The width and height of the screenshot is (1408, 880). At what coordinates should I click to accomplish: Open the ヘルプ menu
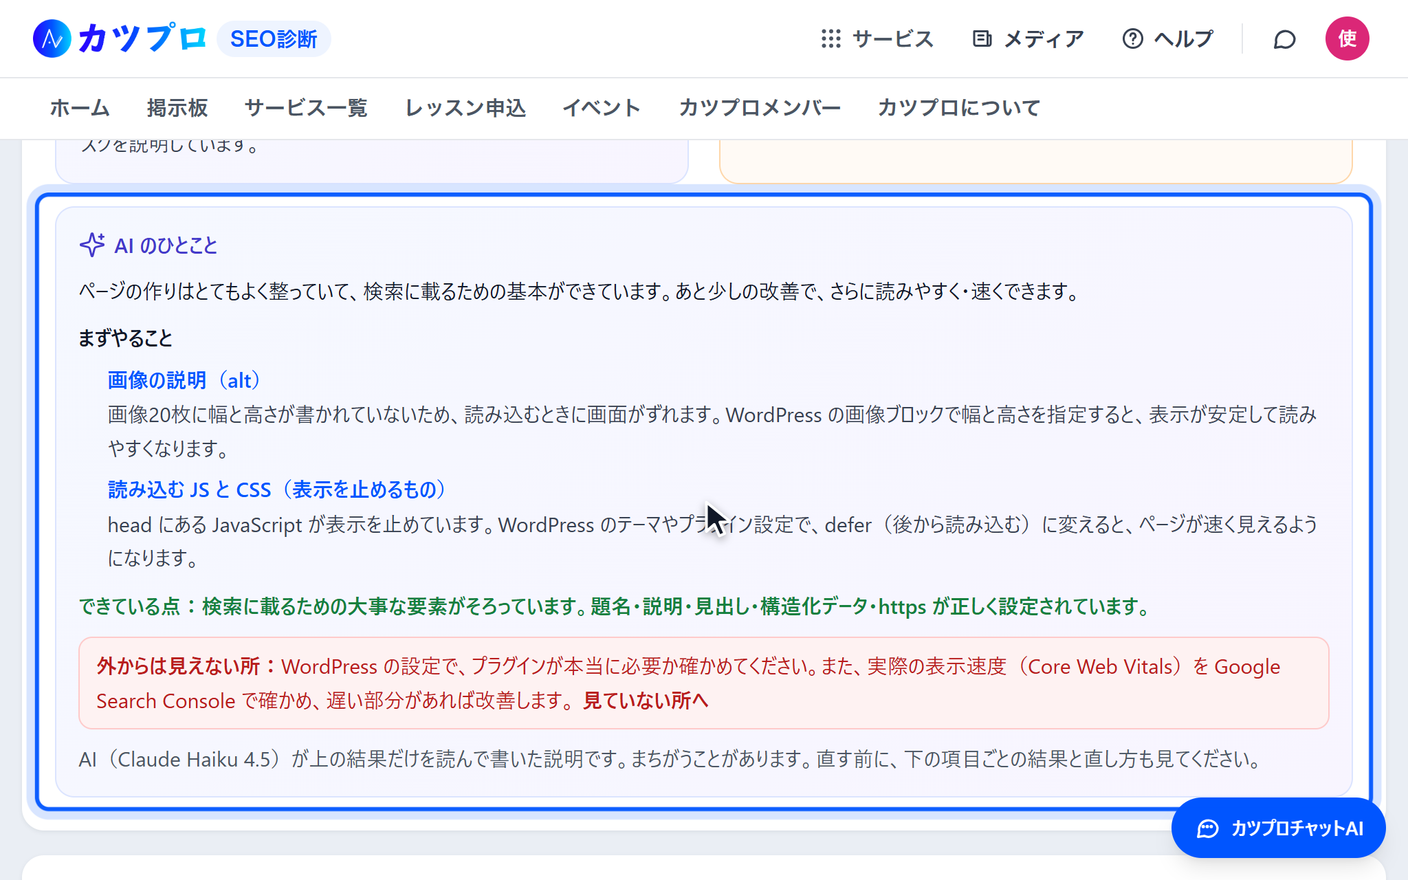point(1167,38)
